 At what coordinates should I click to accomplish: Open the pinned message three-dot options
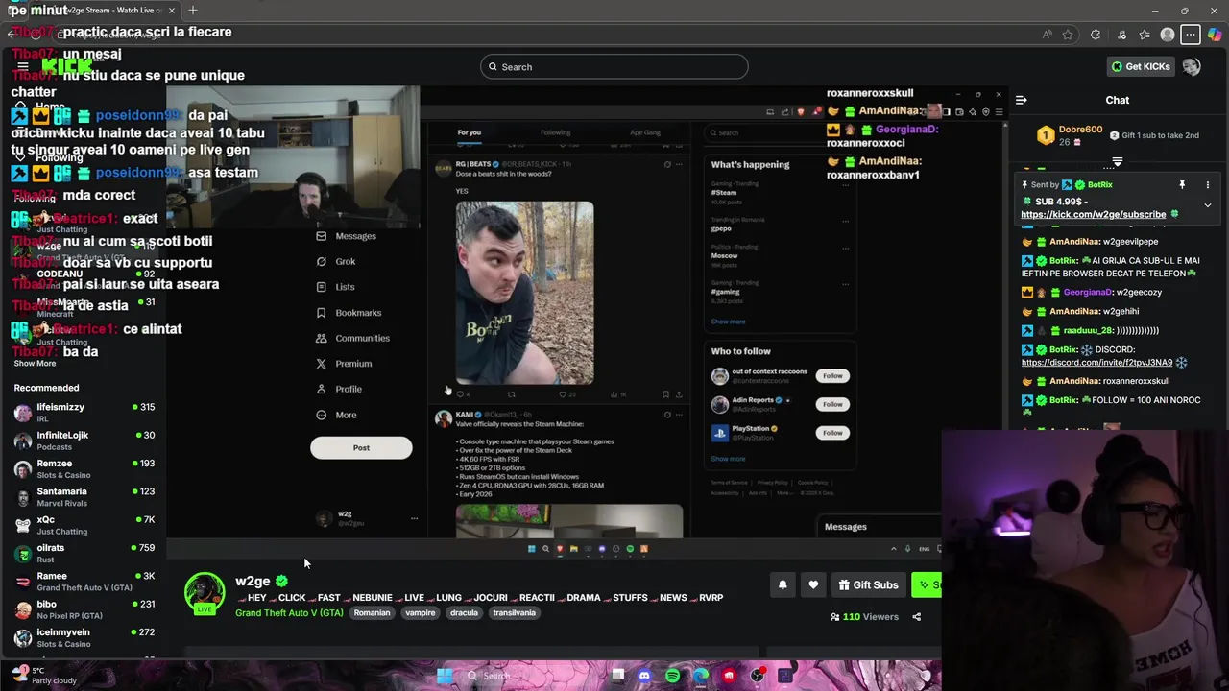[x=1208, y=184]
